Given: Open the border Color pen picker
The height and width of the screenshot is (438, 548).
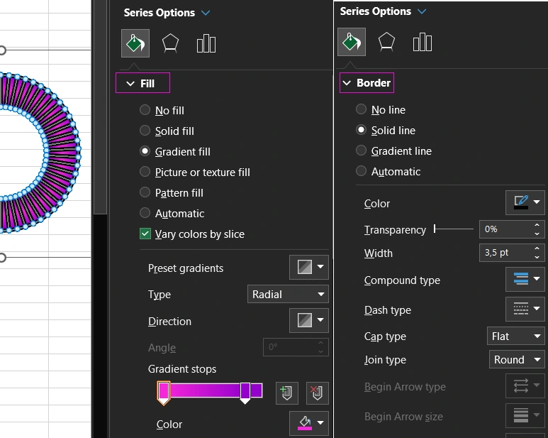Looking at the screenshot, I should pos(525,203).
